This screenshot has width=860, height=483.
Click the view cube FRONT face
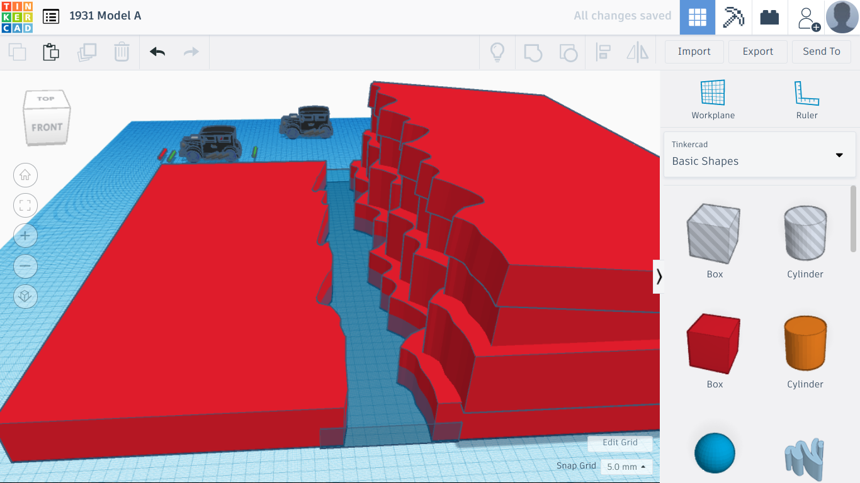(x=47, y=127)
